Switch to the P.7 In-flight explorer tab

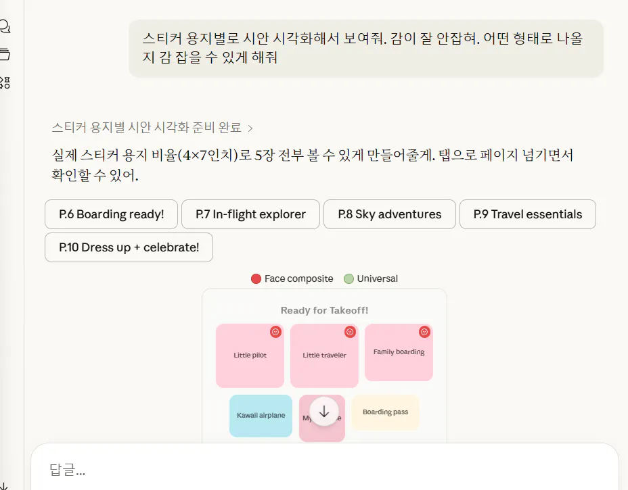[x=250, y=214]
